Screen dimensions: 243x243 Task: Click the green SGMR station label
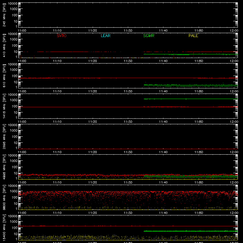(149, 36)
